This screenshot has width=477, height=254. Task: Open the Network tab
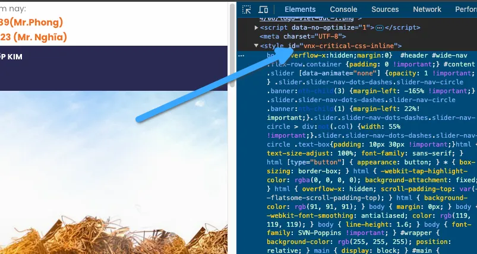point(427,9)
